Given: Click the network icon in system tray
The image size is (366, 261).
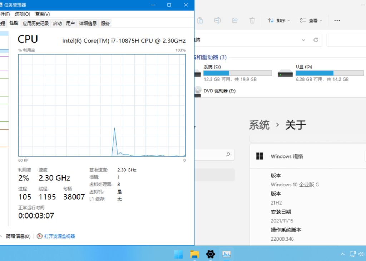Looking at the screenshot, I should 352,254.
